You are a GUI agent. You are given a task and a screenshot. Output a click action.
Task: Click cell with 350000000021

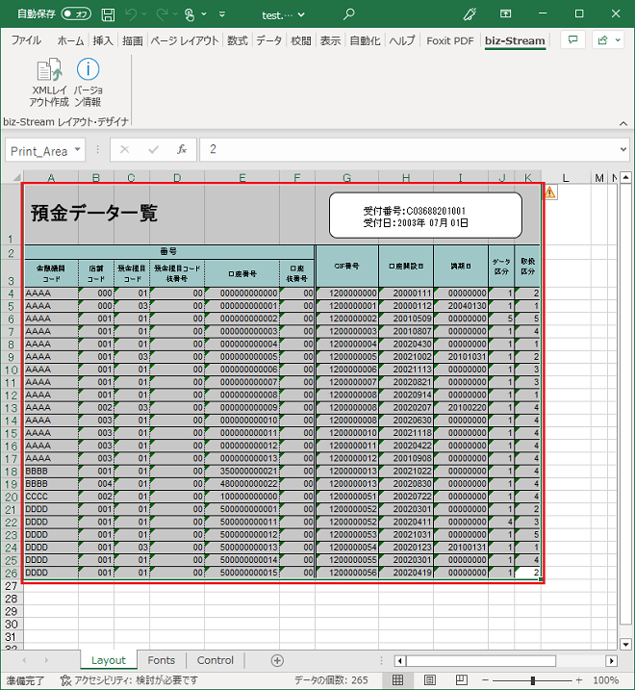[x=242, y=472]
